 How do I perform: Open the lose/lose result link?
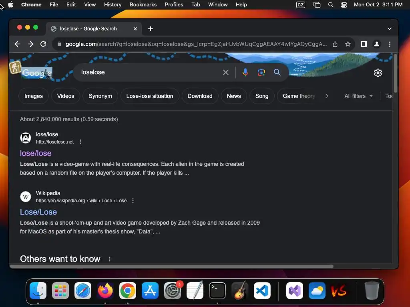coord(36,153)
